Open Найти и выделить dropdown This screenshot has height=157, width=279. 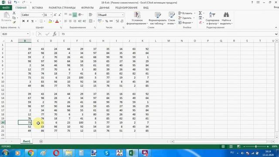point(226,18)
